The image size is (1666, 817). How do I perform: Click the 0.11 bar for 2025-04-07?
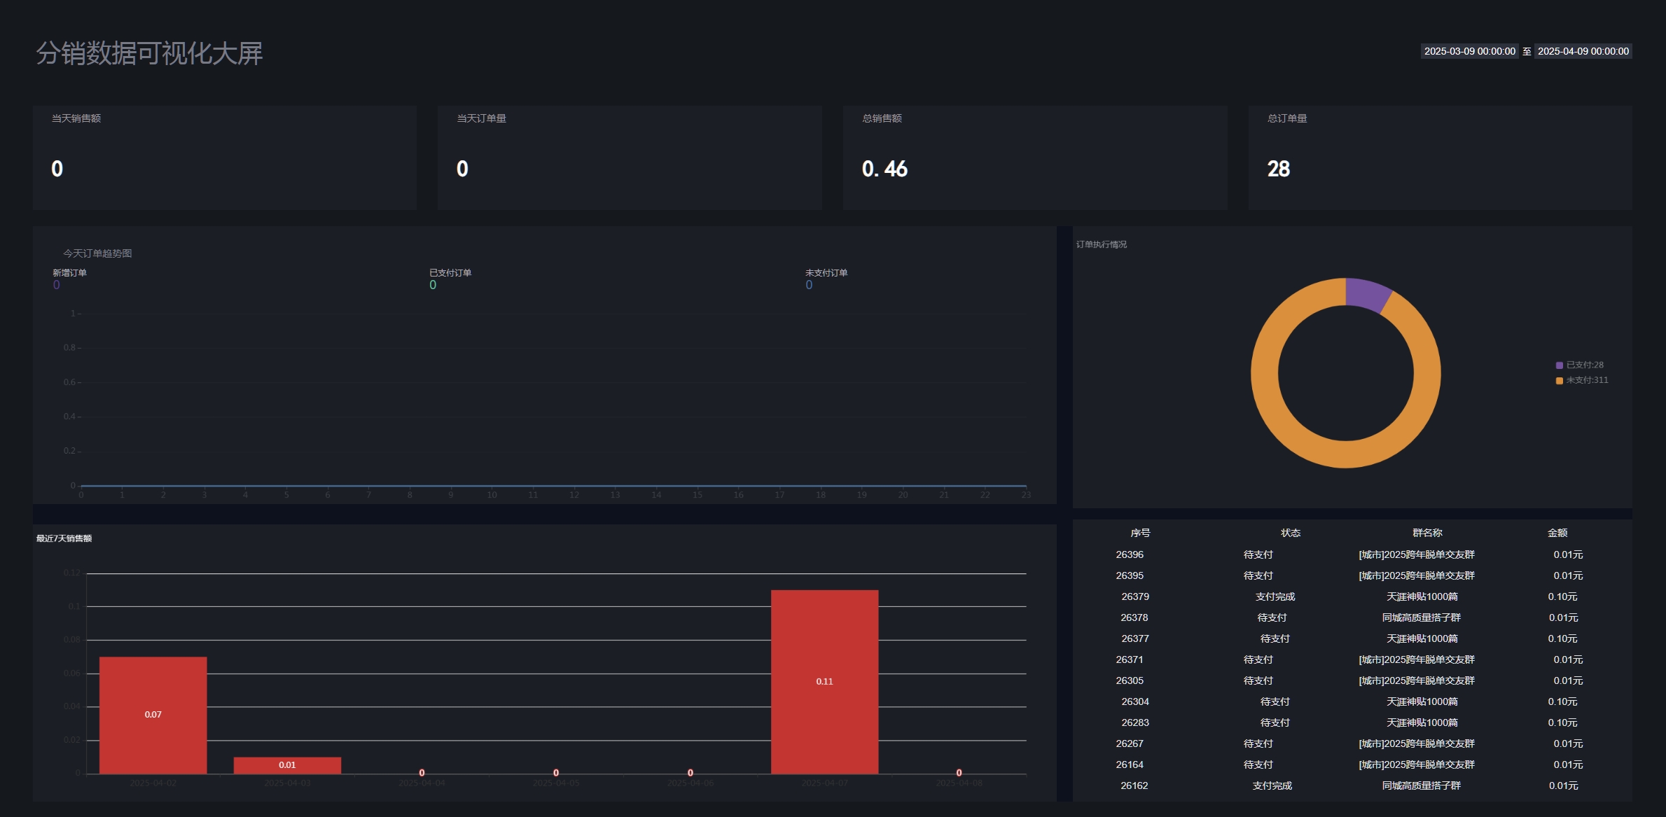tap(824, 680)
